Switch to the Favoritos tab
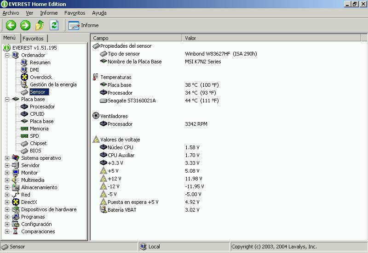Screen dimensions: 368x253 pyautogui.click(x=33, y=39)
